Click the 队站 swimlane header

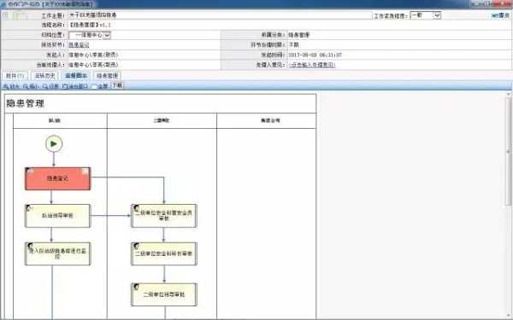click(x=55, y=120)
